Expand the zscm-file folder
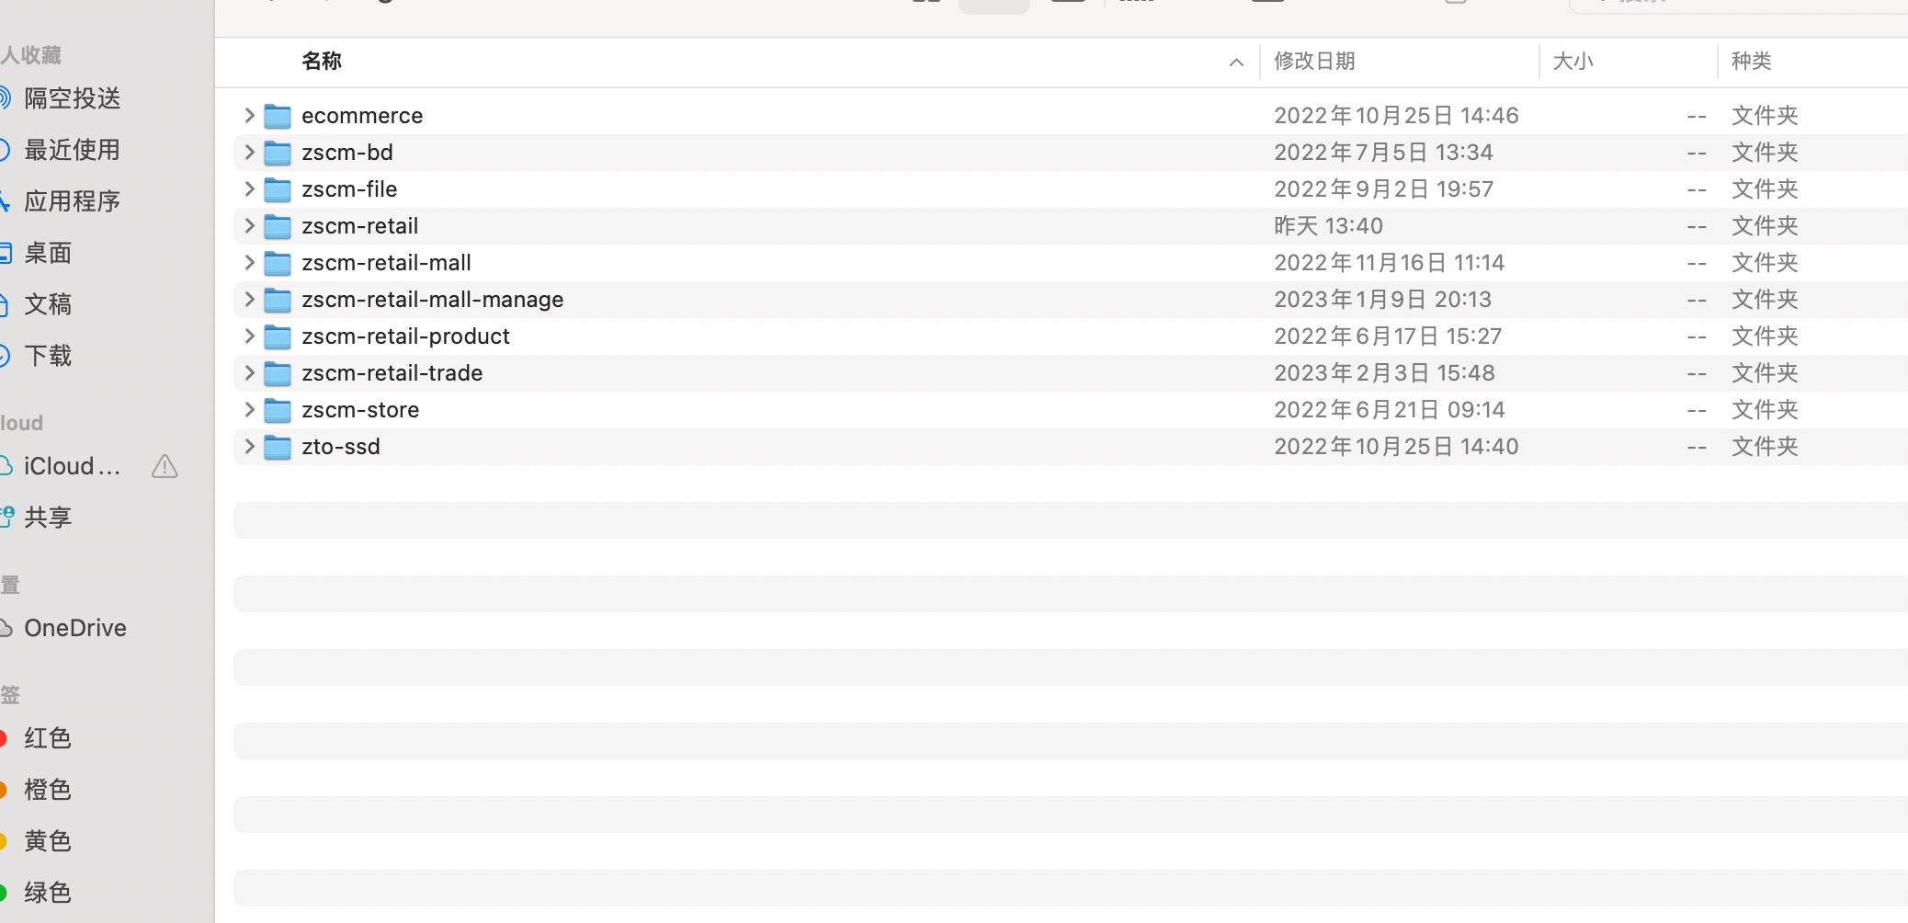 tap(249, 188)
